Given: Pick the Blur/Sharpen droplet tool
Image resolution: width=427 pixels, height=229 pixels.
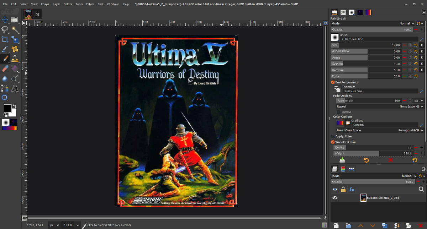Looking at the screenshot, I should click(5, 78).
